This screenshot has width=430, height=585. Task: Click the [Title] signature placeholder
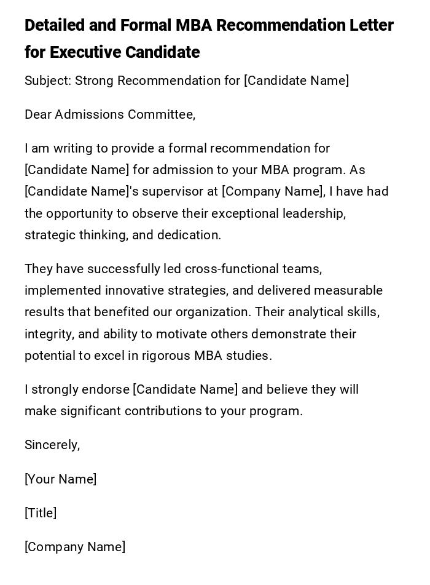[x=41, y=513]
